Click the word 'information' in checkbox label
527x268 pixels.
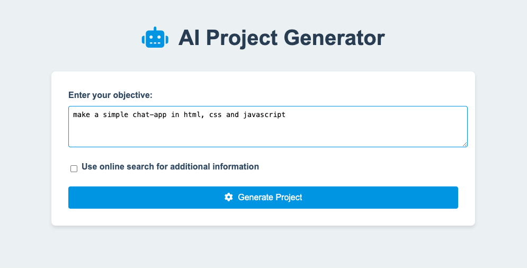[238, 166]
